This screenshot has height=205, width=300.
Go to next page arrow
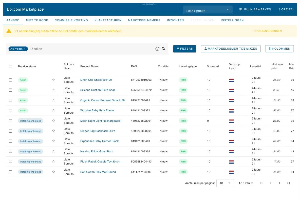[279, 183]
